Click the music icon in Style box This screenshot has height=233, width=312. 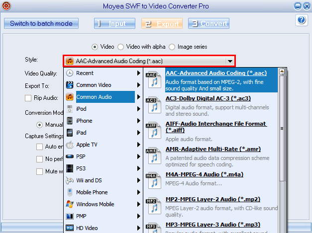point(70,61)
